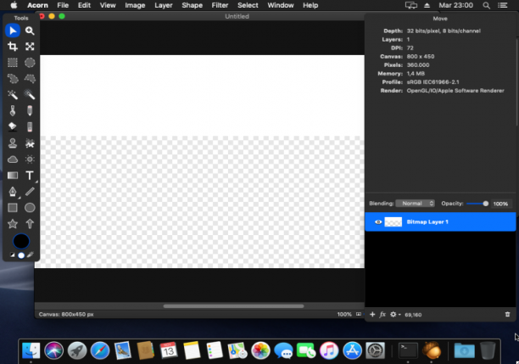Click the fit-to-window icon beside 100%
519x364 pixels.
pyautogui.click(x=359, y=314)
